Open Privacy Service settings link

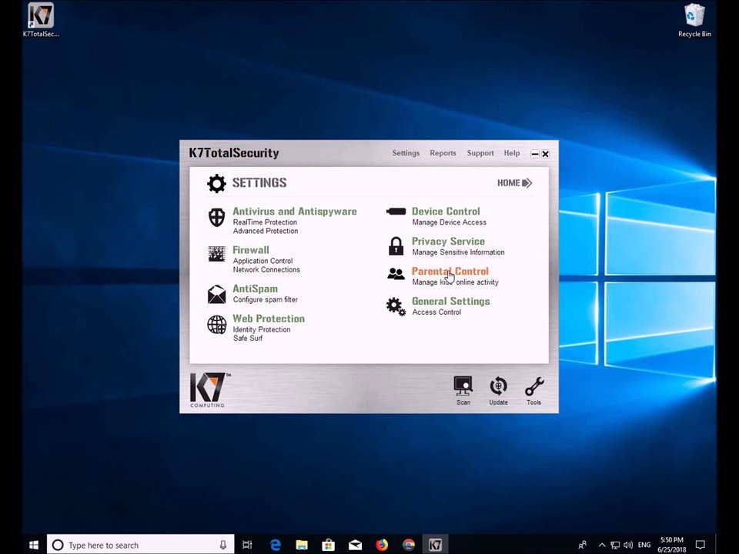point(448,242)
